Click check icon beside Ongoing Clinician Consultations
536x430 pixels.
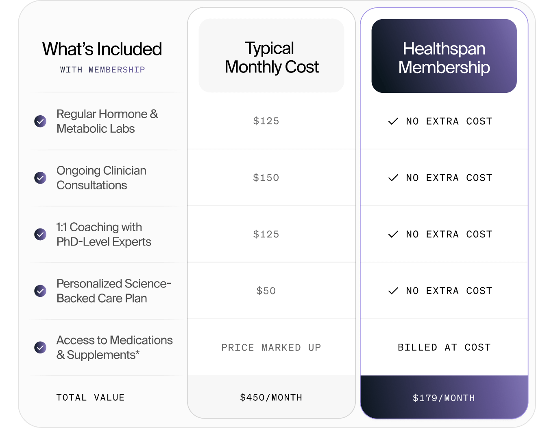tap(40, 178)
